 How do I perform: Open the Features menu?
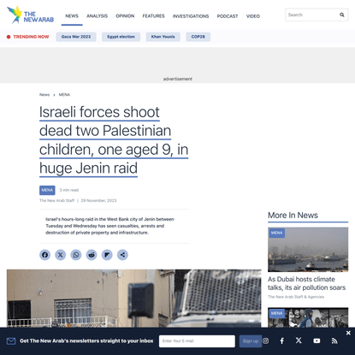(x=153, y=16)
